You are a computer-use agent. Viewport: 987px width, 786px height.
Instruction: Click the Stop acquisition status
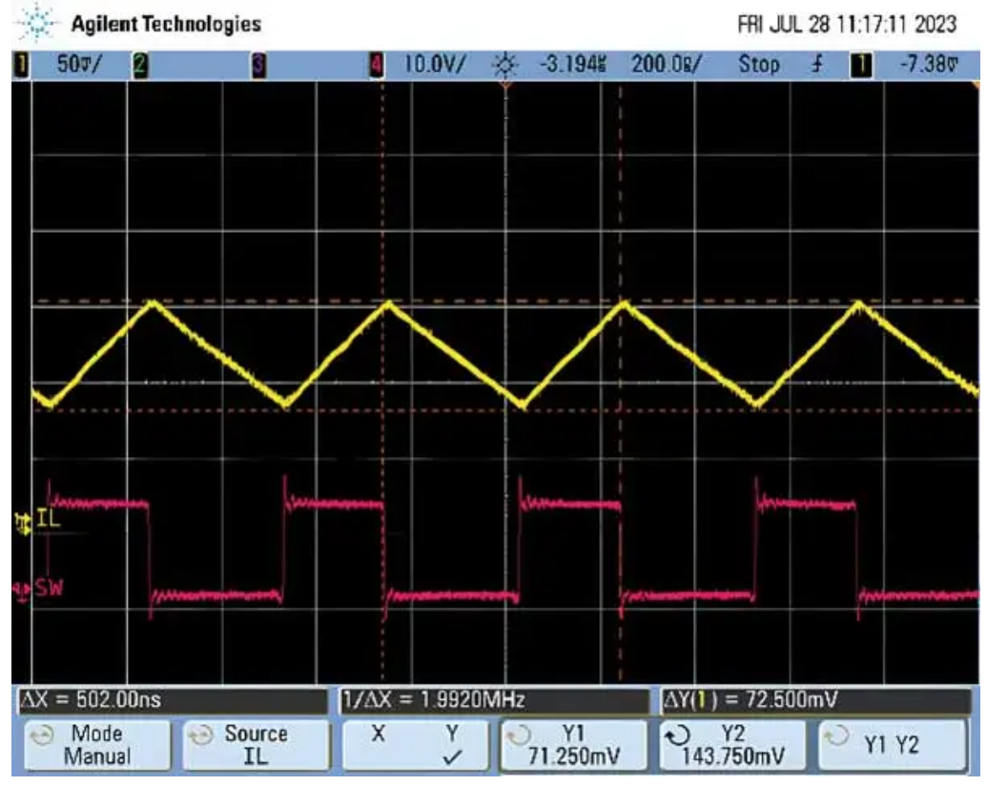(x=758, y=64)
